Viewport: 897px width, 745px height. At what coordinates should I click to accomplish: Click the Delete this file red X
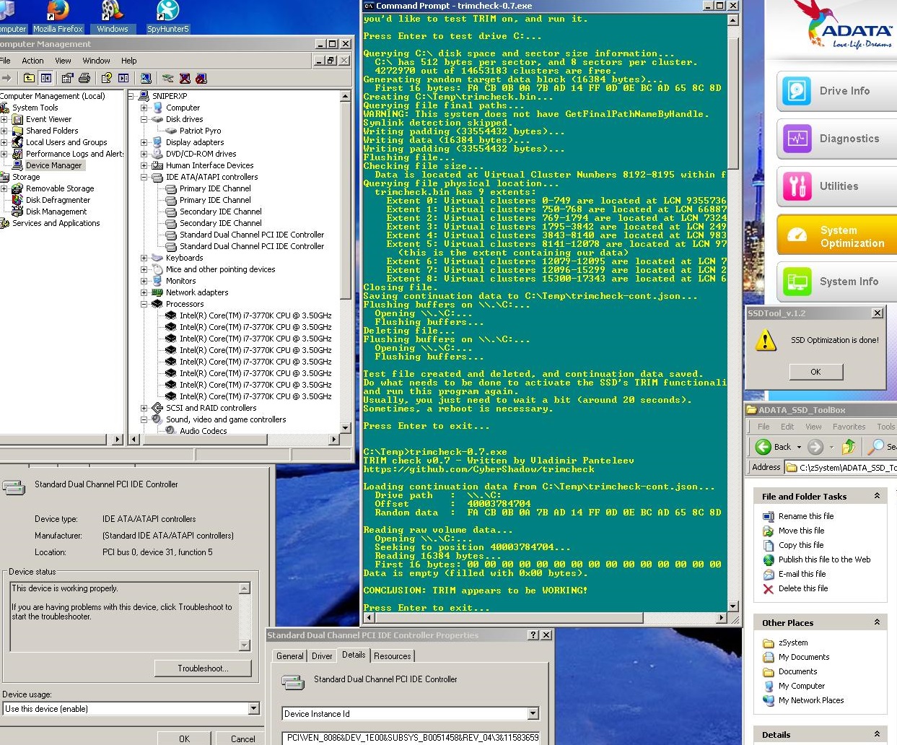pos(769,589)
